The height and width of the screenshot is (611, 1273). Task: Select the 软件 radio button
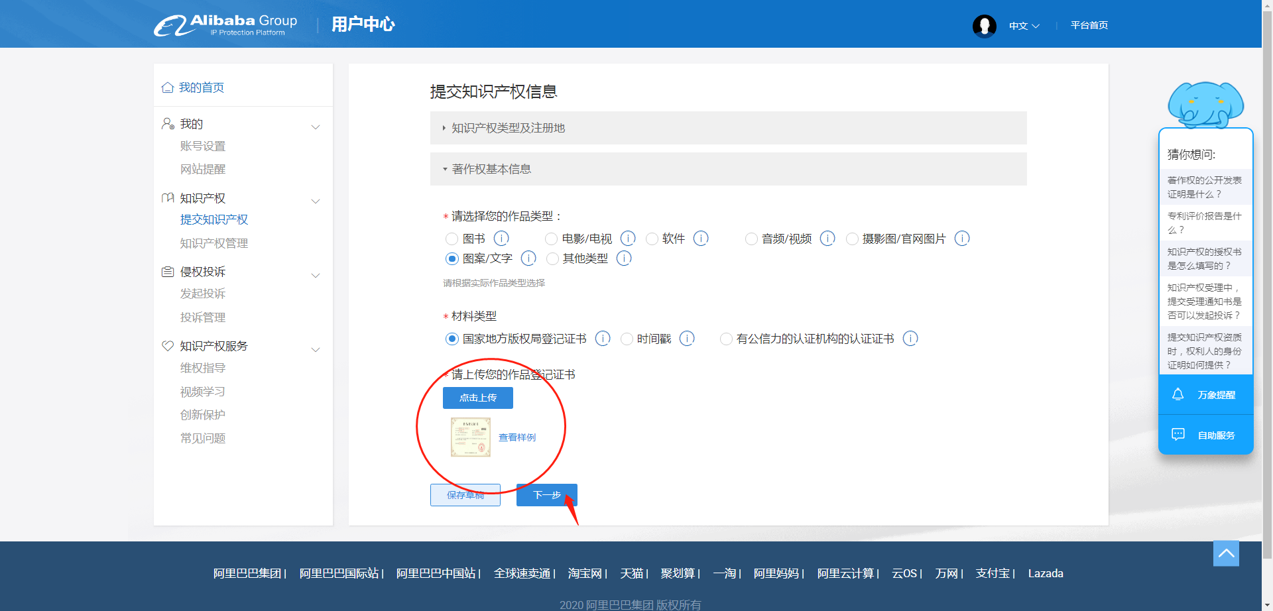point(652,239)
